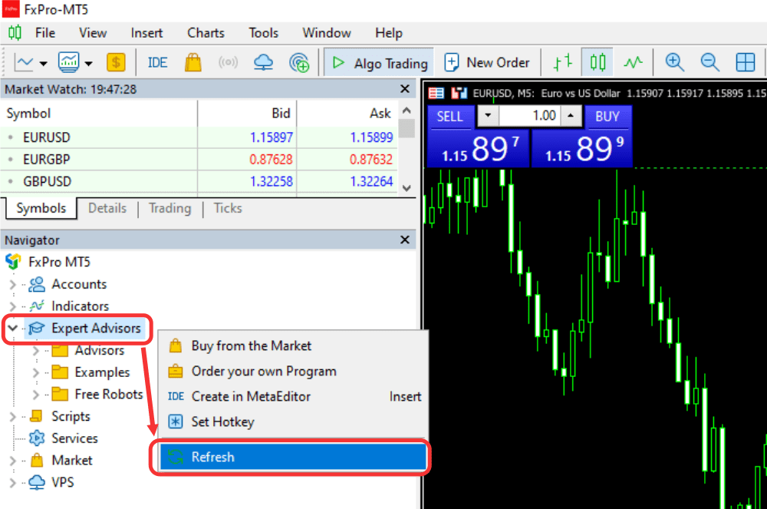Click the VPS cloud icon in the toolbar
This screenshot has height=509, width=767.
click(264, 62)
